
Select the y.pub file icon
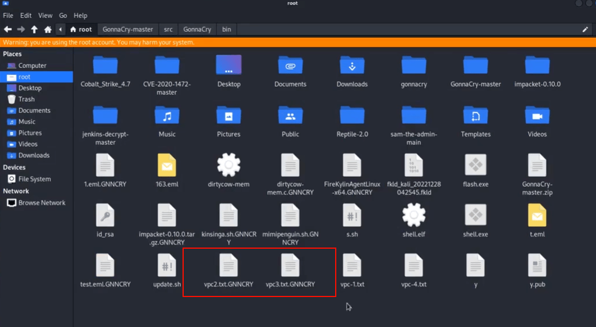[x=537, y=265]
